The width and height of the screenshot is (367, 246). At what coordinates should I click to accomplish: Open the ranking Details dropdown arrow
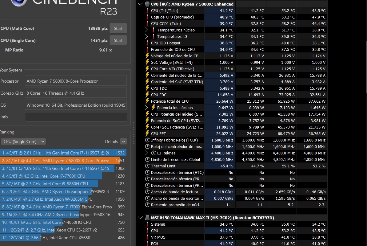(x=124, y=141)
